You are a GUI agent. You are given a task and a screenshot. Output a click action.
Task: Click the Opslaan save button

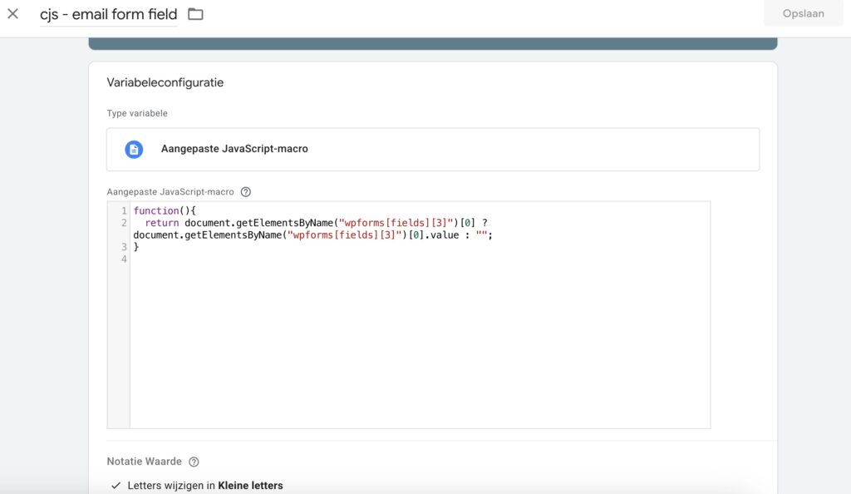pyautogui.click(x=803, y=13)
